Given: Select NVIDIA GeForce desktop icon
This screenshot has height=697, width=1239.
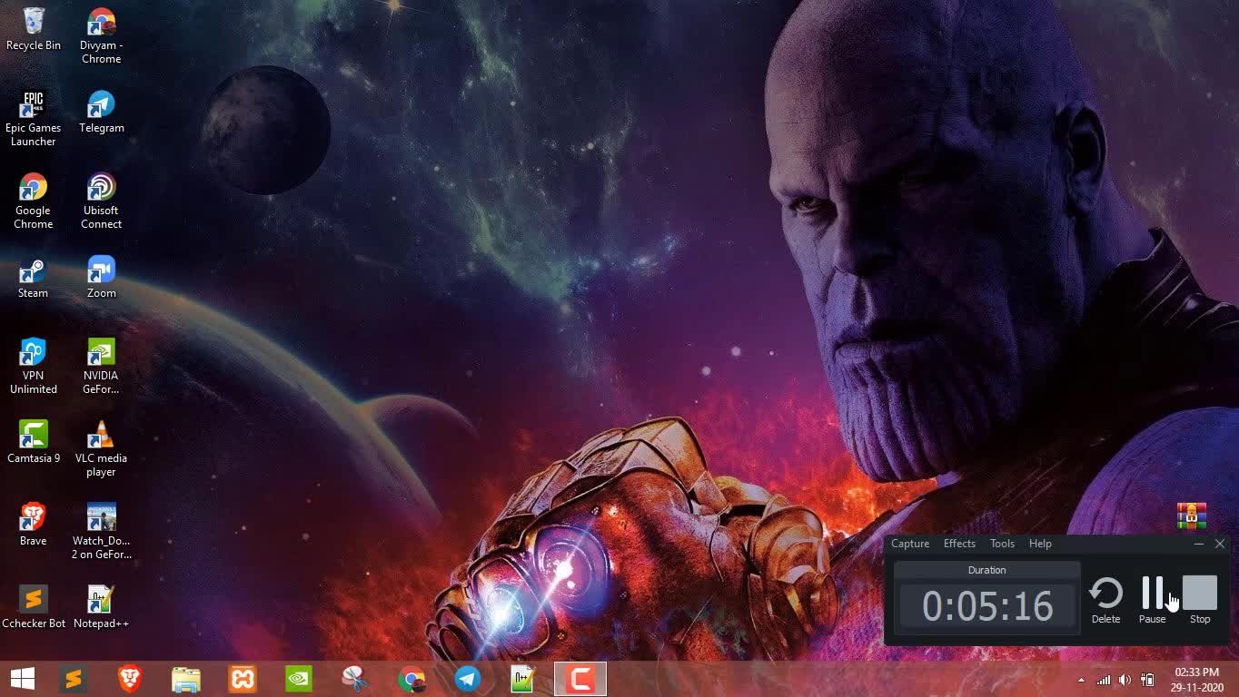Looking at the screenshot, I should pos(101,367).
